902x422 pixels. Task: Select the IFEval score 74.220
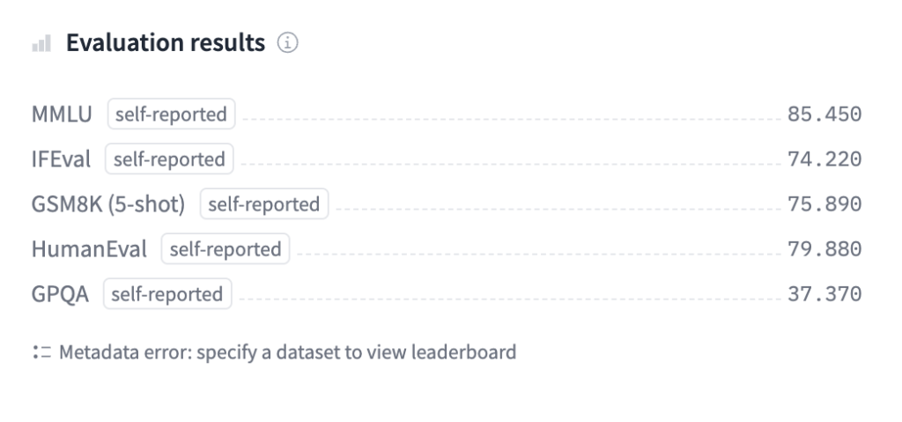tap(824, 159)
